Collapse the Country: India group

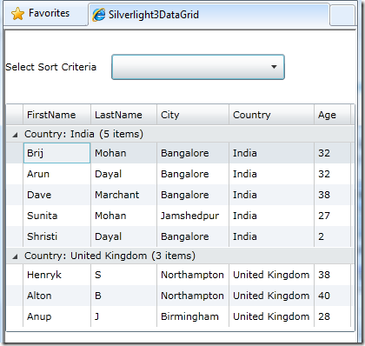pyautogui.click(x=15, y=135)
